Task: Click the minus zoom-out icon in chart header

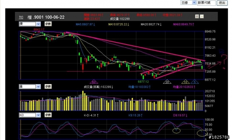Action: pos(202,16)
